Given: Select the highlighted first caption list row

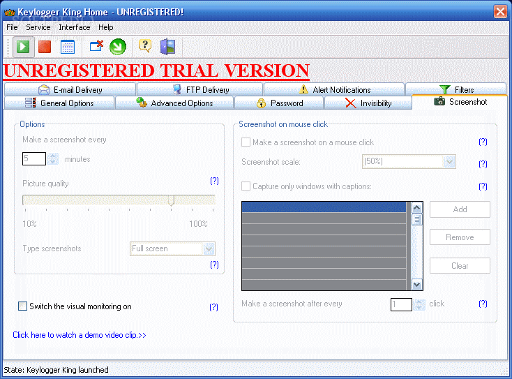Looking at the screenshot, I should [324, 207].
